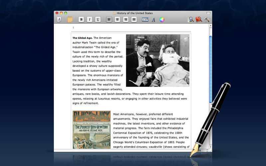Open the color wheel picker

(162, 20)
